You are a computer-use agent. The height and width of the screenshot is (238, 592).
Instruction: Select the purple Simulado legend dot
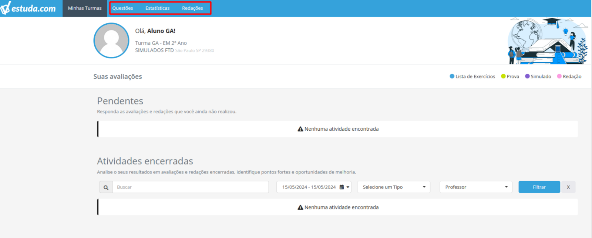(x=527, y=76)
